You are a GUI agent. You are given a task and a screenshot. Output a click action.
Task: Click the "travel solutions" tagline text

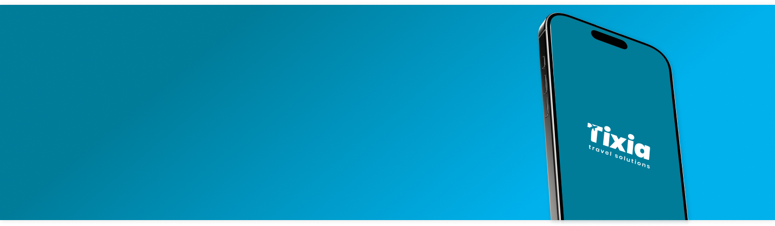click(619, 157)
